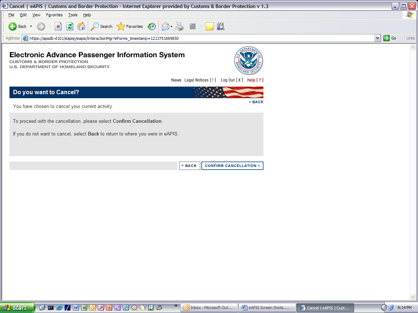Click the open book quick launch icon

151,308
